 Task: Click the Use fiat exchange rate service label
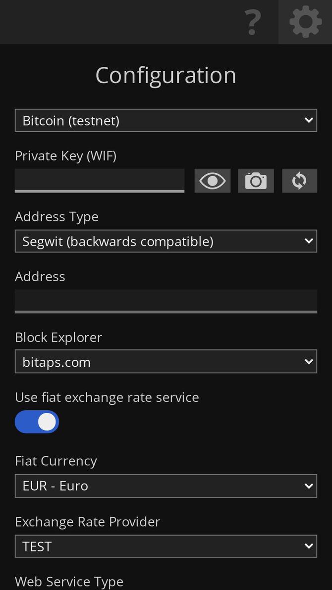[x=107, y=397]
